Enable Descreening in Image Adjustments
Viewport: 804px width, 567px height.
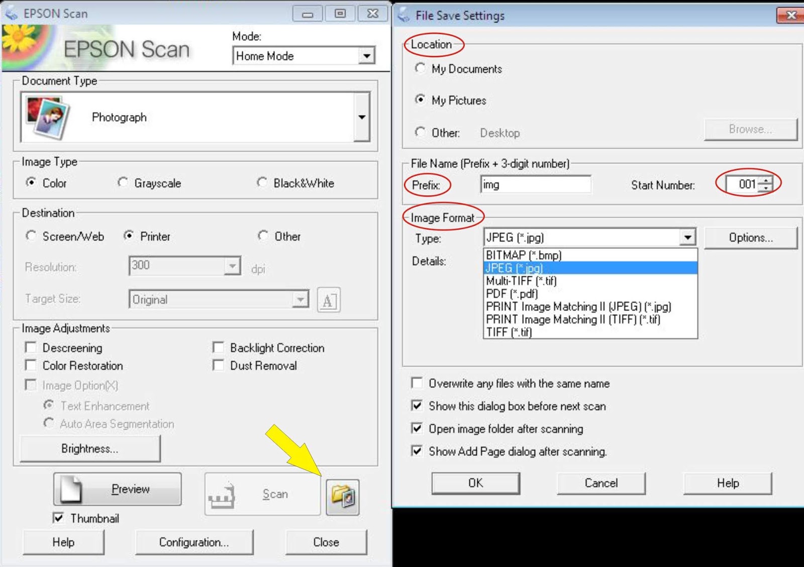31,347
